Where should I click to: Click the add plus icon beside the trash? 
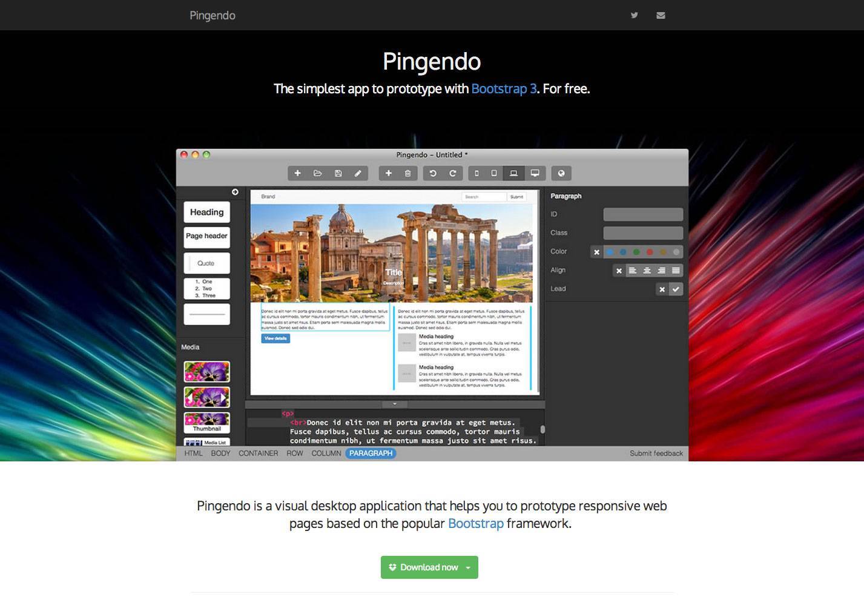[389, 173]
